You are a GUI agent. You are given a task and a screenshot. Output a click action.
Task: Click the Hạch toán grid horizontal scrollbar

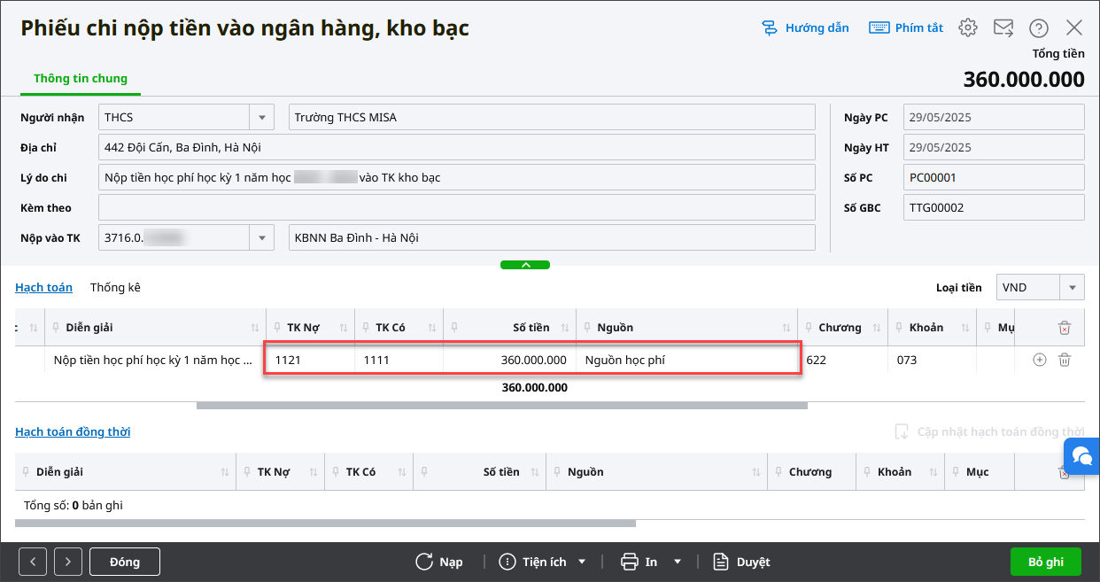pyautogui.click(x=501, y=406)
